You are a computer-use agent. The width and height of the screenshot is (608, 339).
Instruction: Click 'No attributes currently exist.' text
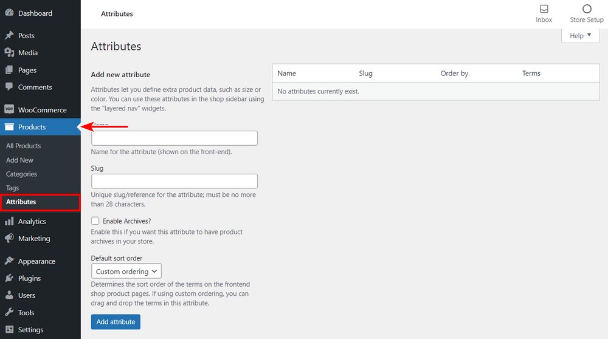point(319,92)
